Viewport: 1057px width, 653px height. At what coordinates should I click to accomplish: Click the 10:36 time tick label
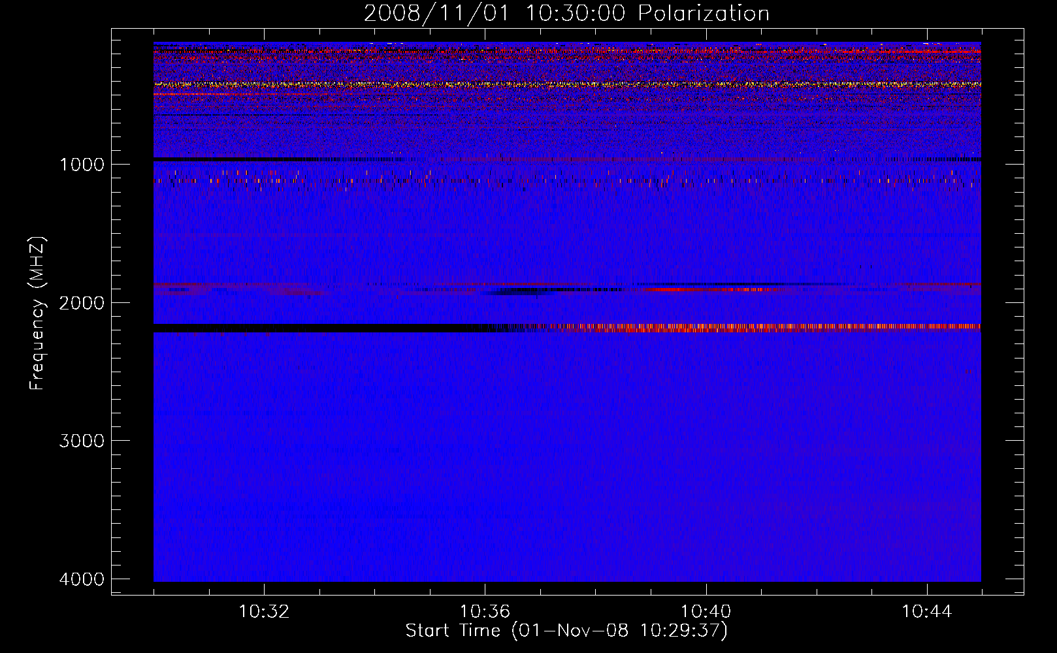[x=485, y=612]
